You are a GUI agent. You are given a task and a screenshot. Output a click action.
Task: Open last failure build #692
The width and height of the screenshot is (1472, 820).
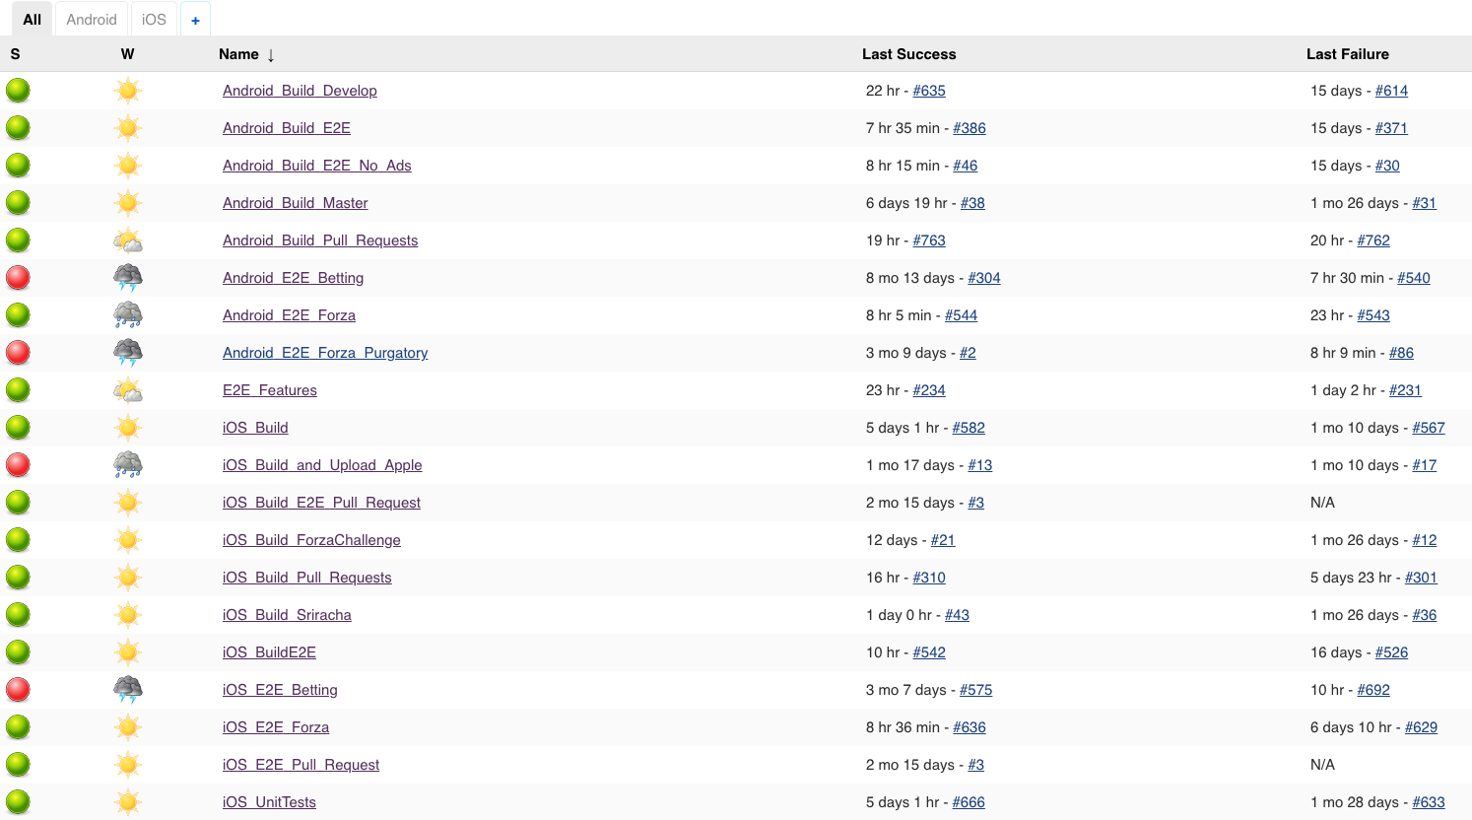pyautogui.click(x=1373, y=690)
